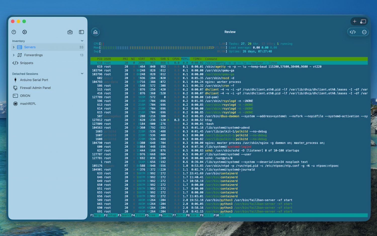Open the circled ellipsis options icon
Image resolution: width=377 pixels, height=236 pixels.
[x=364, y=32]
